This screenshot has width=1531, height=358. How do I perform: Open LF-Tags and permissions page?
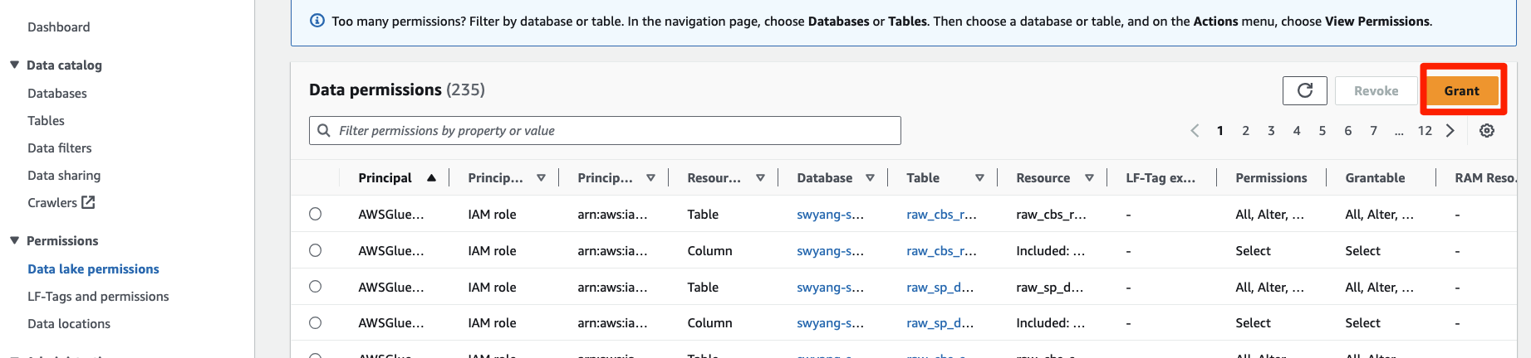[98, 297]
